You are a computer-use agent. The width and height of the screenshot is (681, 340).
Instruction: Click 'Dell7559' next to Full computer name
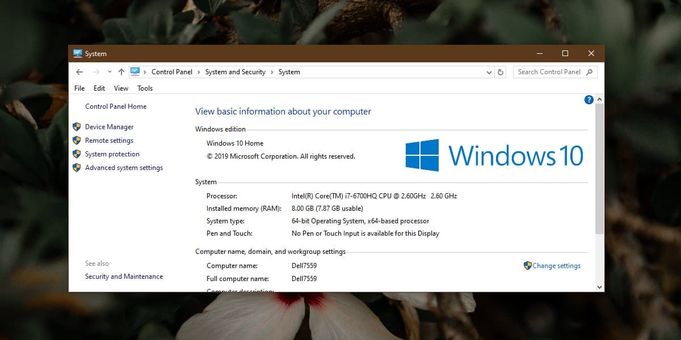coord(304,279)
